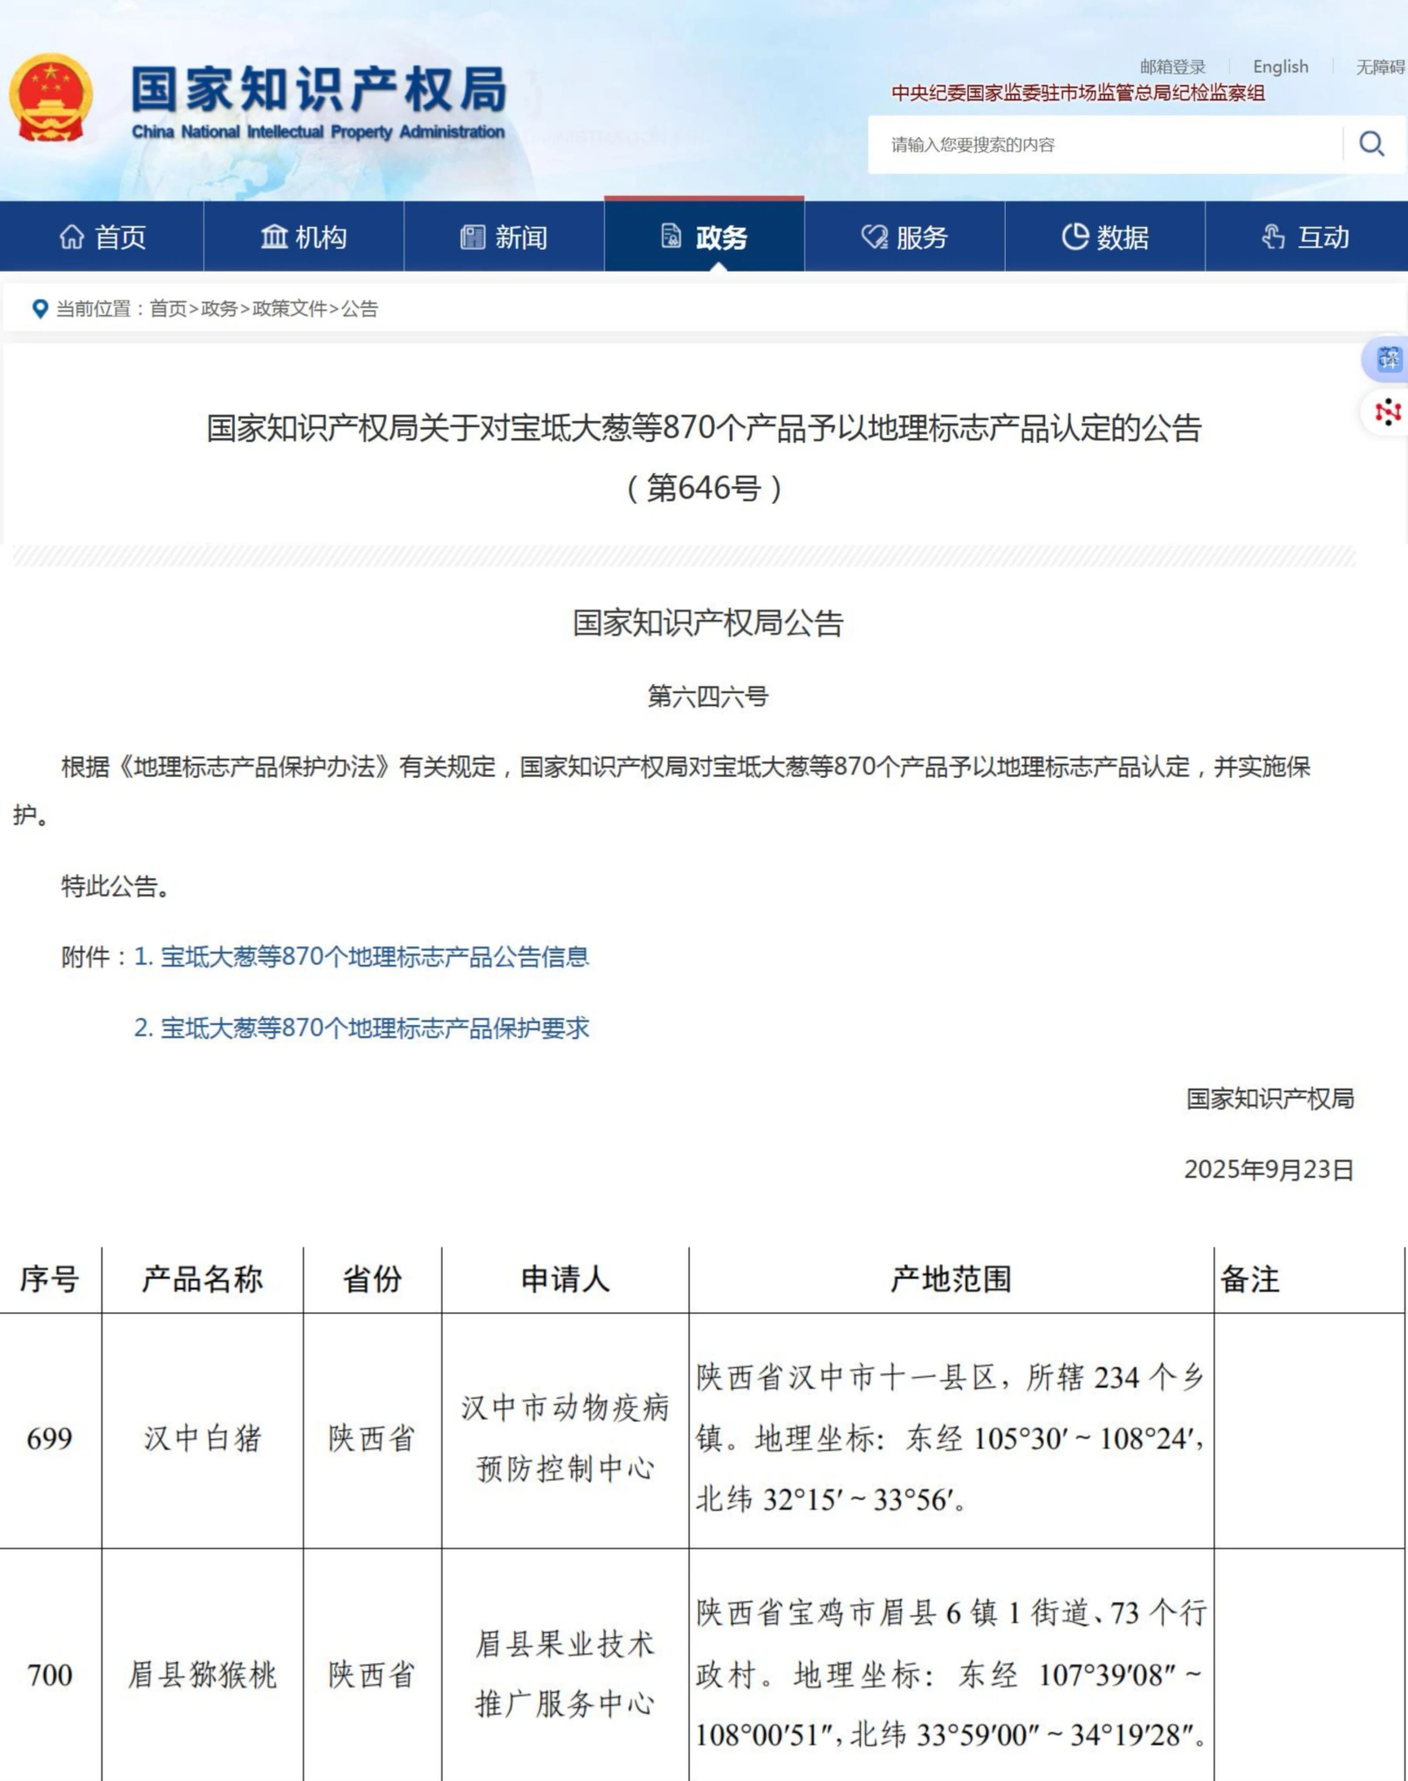This screenshot has height=1781, width=1408.
Task: Open the 服务 navigation tab
Action: tap(904, 238)
